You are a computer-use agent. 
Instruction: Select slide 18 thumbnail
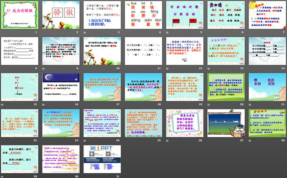click(143, 87)
